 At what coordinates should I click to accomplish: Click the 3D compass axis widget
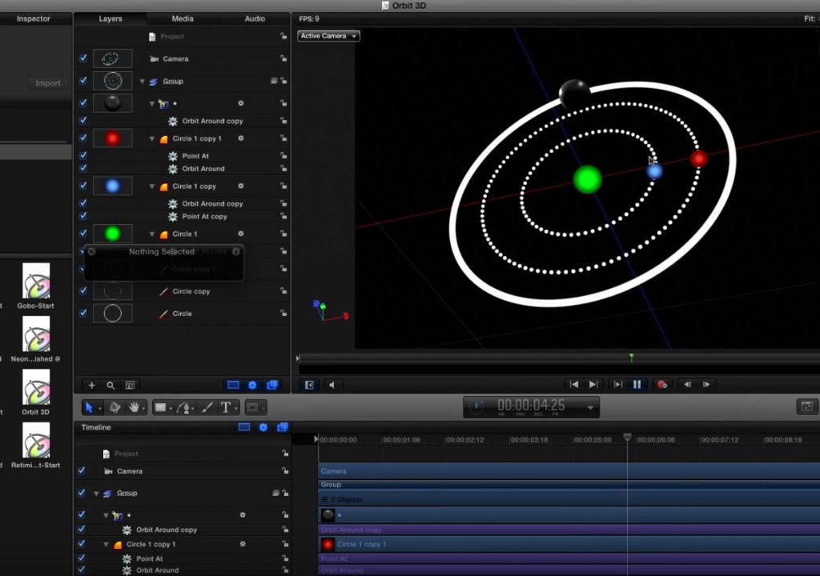pyautogui.click(x=331, y=310)
